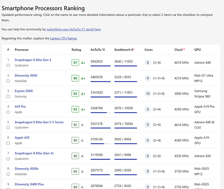Viewport: 224px width, 189px height.
Task: Click Geekbench score 2680 / 8358
Action: tap(123, 170)
